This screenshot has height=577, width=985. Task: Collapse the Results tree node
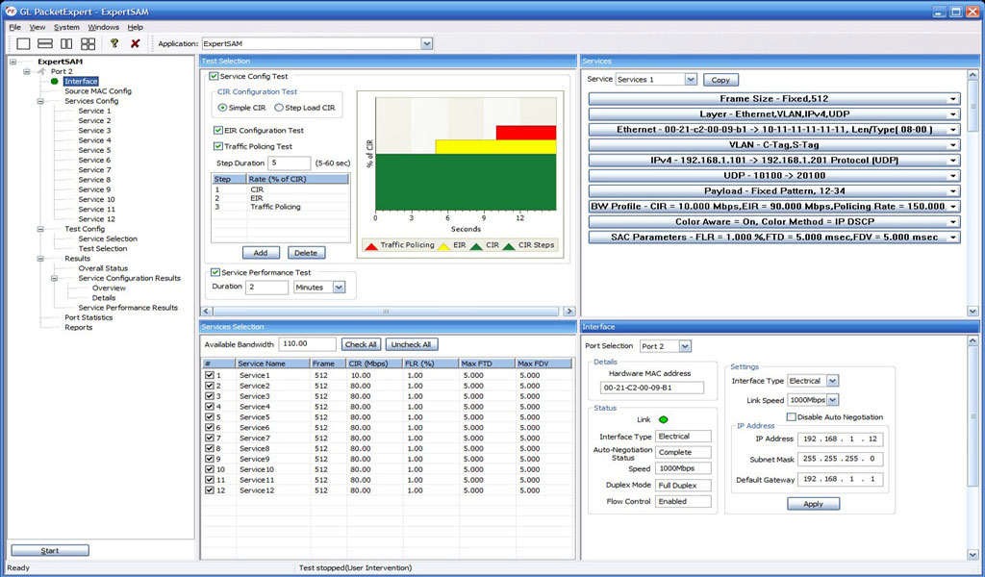(x=40, y=259)
